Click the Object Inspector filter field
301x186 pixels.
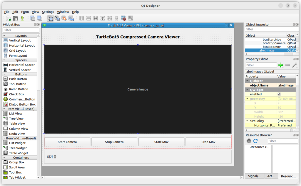(272, 29)
